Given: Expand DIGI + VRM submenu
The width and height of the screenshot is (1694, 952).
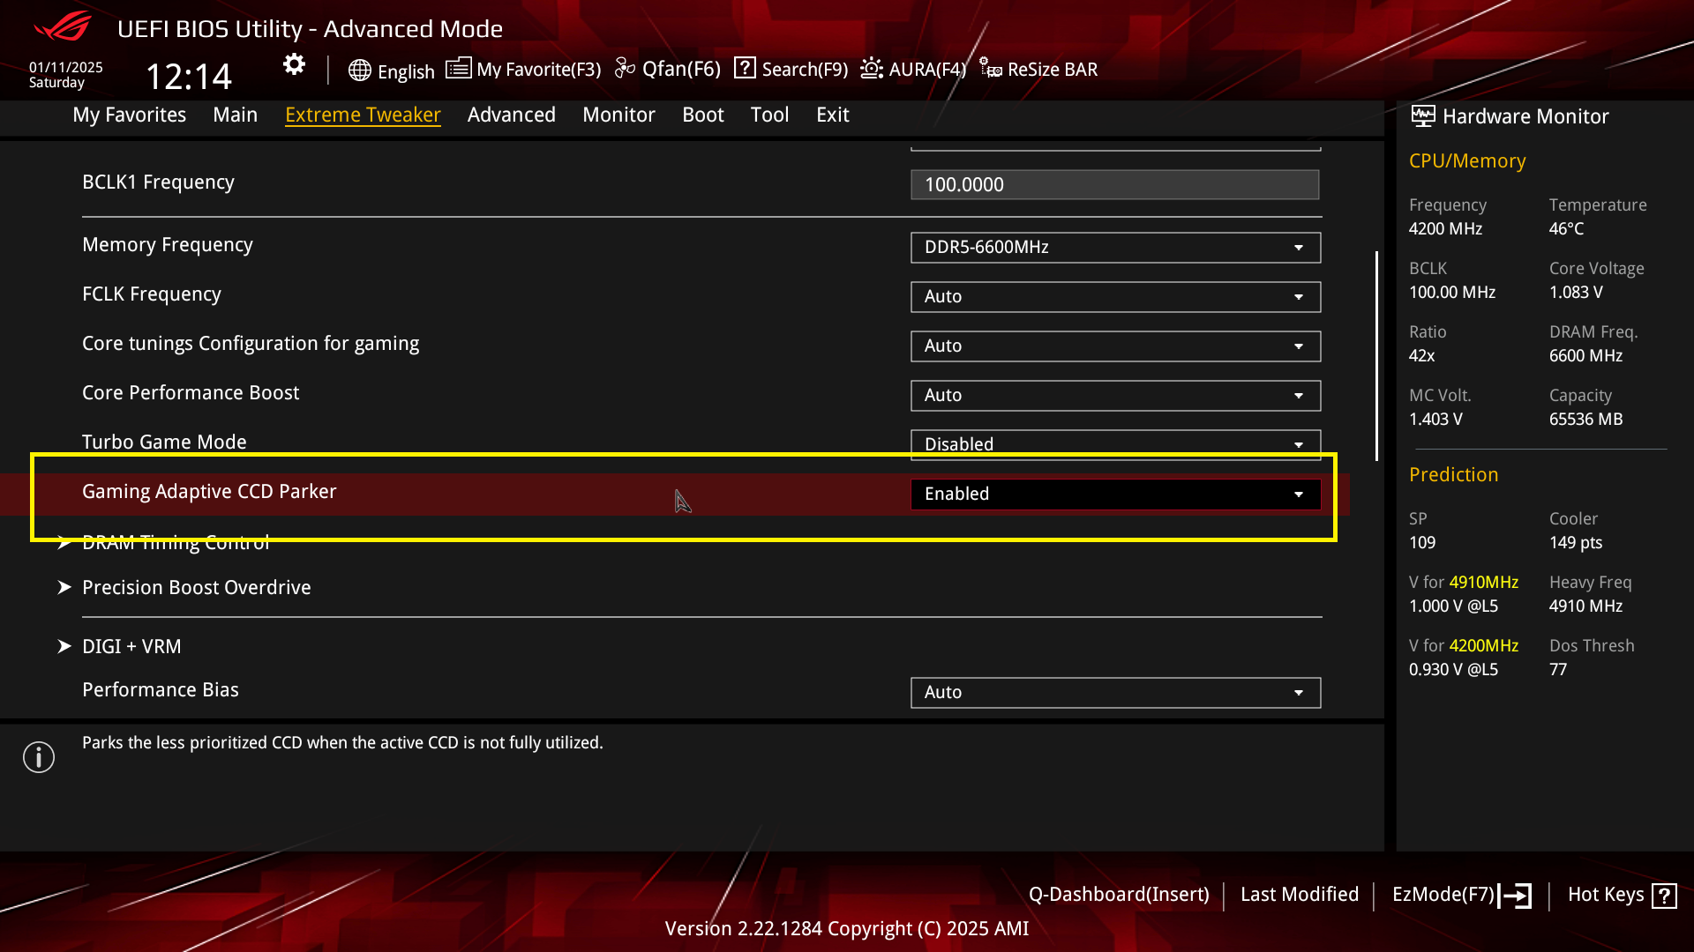Looking at the screenshot, I should pyautogui.click(x=131, y=646).
